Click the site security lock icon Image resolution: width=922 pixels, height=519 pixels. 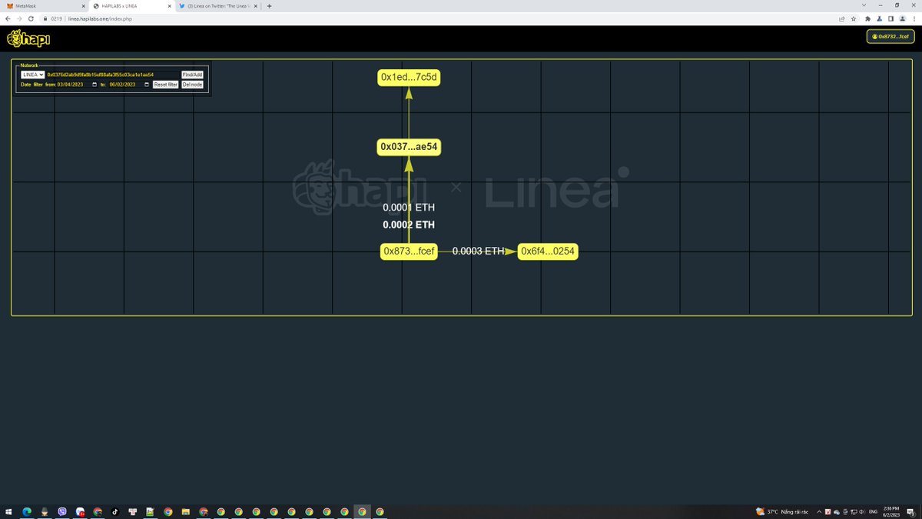tap(46, 18)
